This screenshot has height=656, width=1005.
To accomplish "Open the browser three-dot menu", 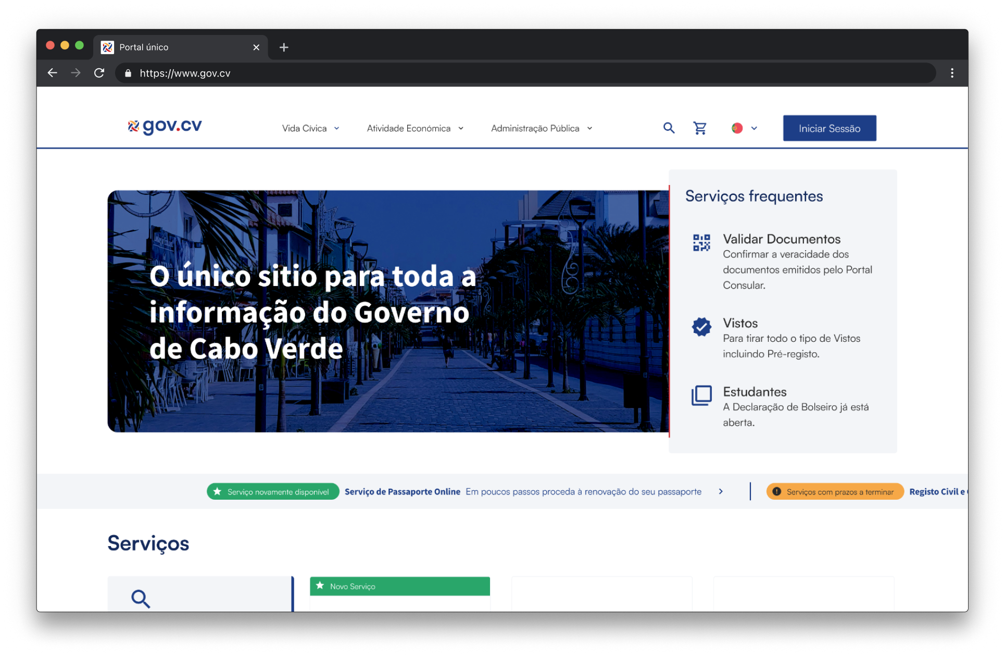I will (952, 73).
